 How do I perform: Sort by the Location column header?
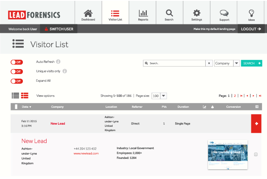pos(111,107)
